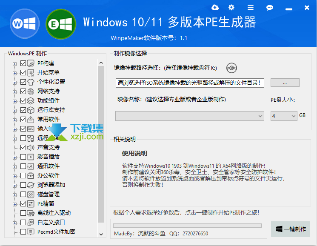Image resolution: width=317 pixels, height=246 pixels.
Task: Click the disk icon for 磁盘管理
Action: pos(31,194)
